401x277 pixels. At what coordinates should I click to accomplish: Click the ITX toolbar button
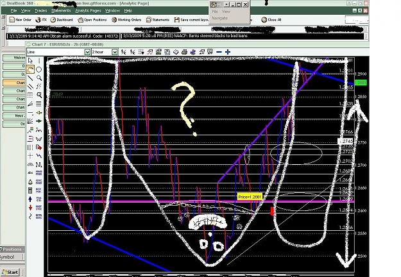point(41,20)
